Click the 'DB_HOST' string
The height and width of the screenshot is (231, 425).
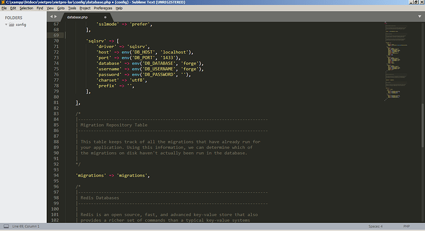click(144, 52)
